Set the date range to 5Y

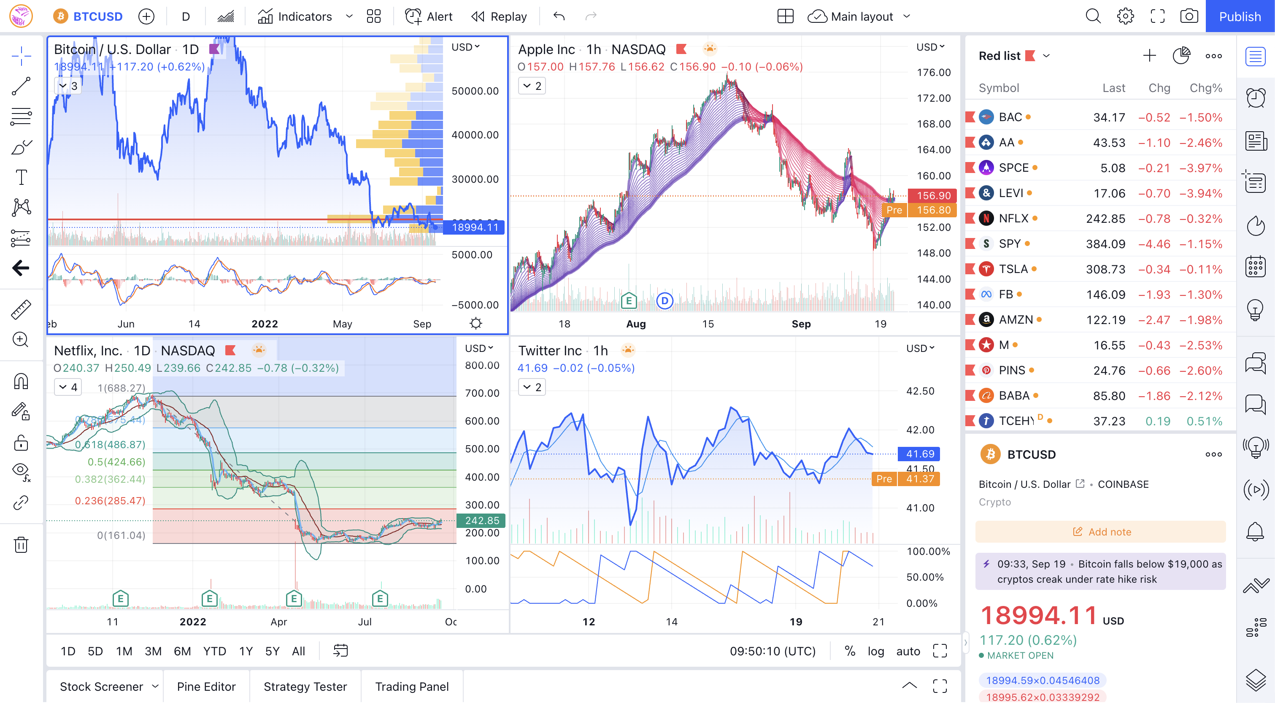coord(272,651)
